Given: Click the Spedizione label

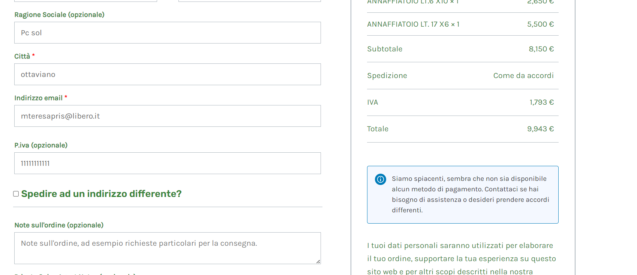Looking at the screenshot, I should pyautogui.click(x=387, y=76).
